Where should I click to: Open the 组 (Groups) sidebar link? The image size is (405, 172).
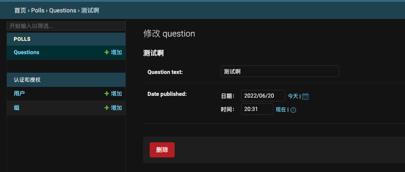pos(16,107)
